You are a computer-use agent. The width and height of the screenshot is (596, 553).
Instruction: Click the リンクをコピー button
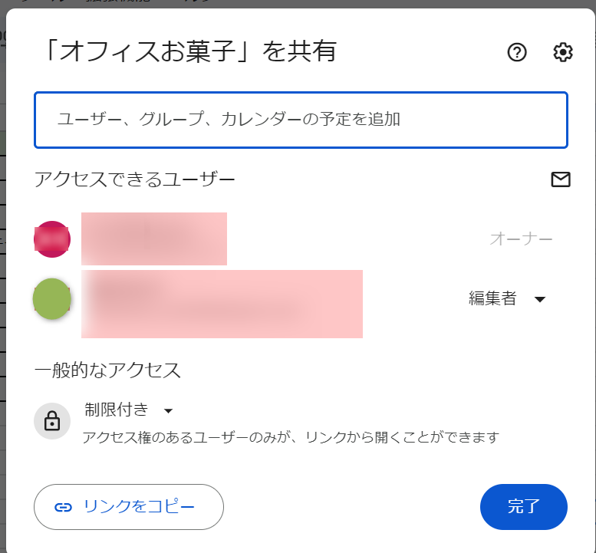(x=129, y=507)
